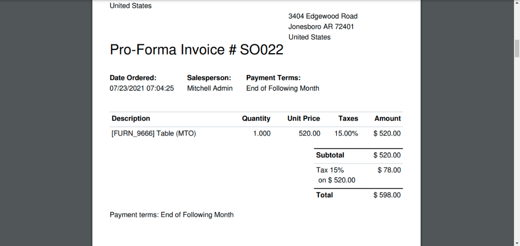Click the Quantity column header
The height and width of the screenshot is (246, 520).
click(256, 118)
